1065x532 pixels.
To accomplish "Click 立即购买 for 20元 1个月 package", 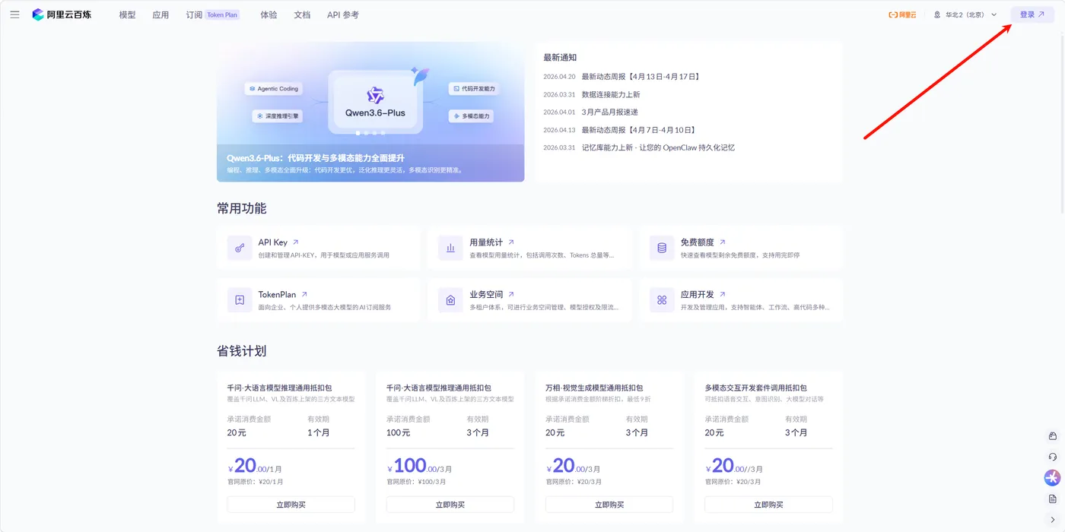I will coord(291,505).
